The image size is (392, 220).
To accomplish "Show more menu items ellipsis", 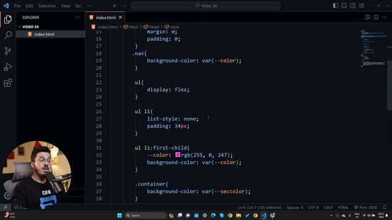I will pyautogui.click(x=90, y=5).
